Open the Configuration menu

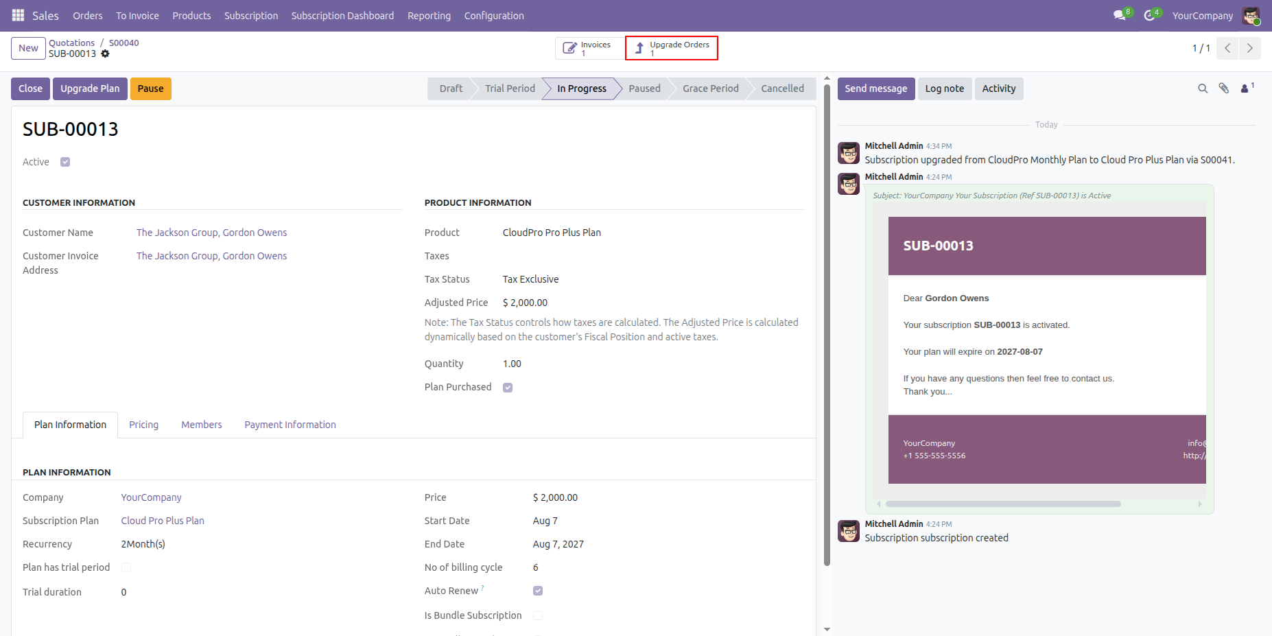[x=494, y=16]
